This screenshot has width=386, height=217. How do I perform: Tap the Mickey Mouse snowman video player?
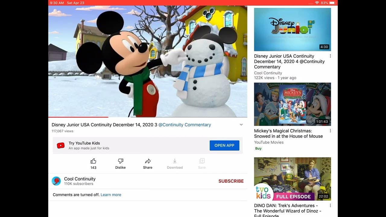[x=148, y=61]
